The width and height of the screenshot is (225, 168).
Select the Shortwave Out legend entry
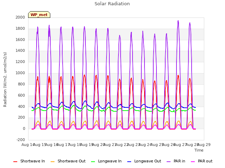point(68,161)
